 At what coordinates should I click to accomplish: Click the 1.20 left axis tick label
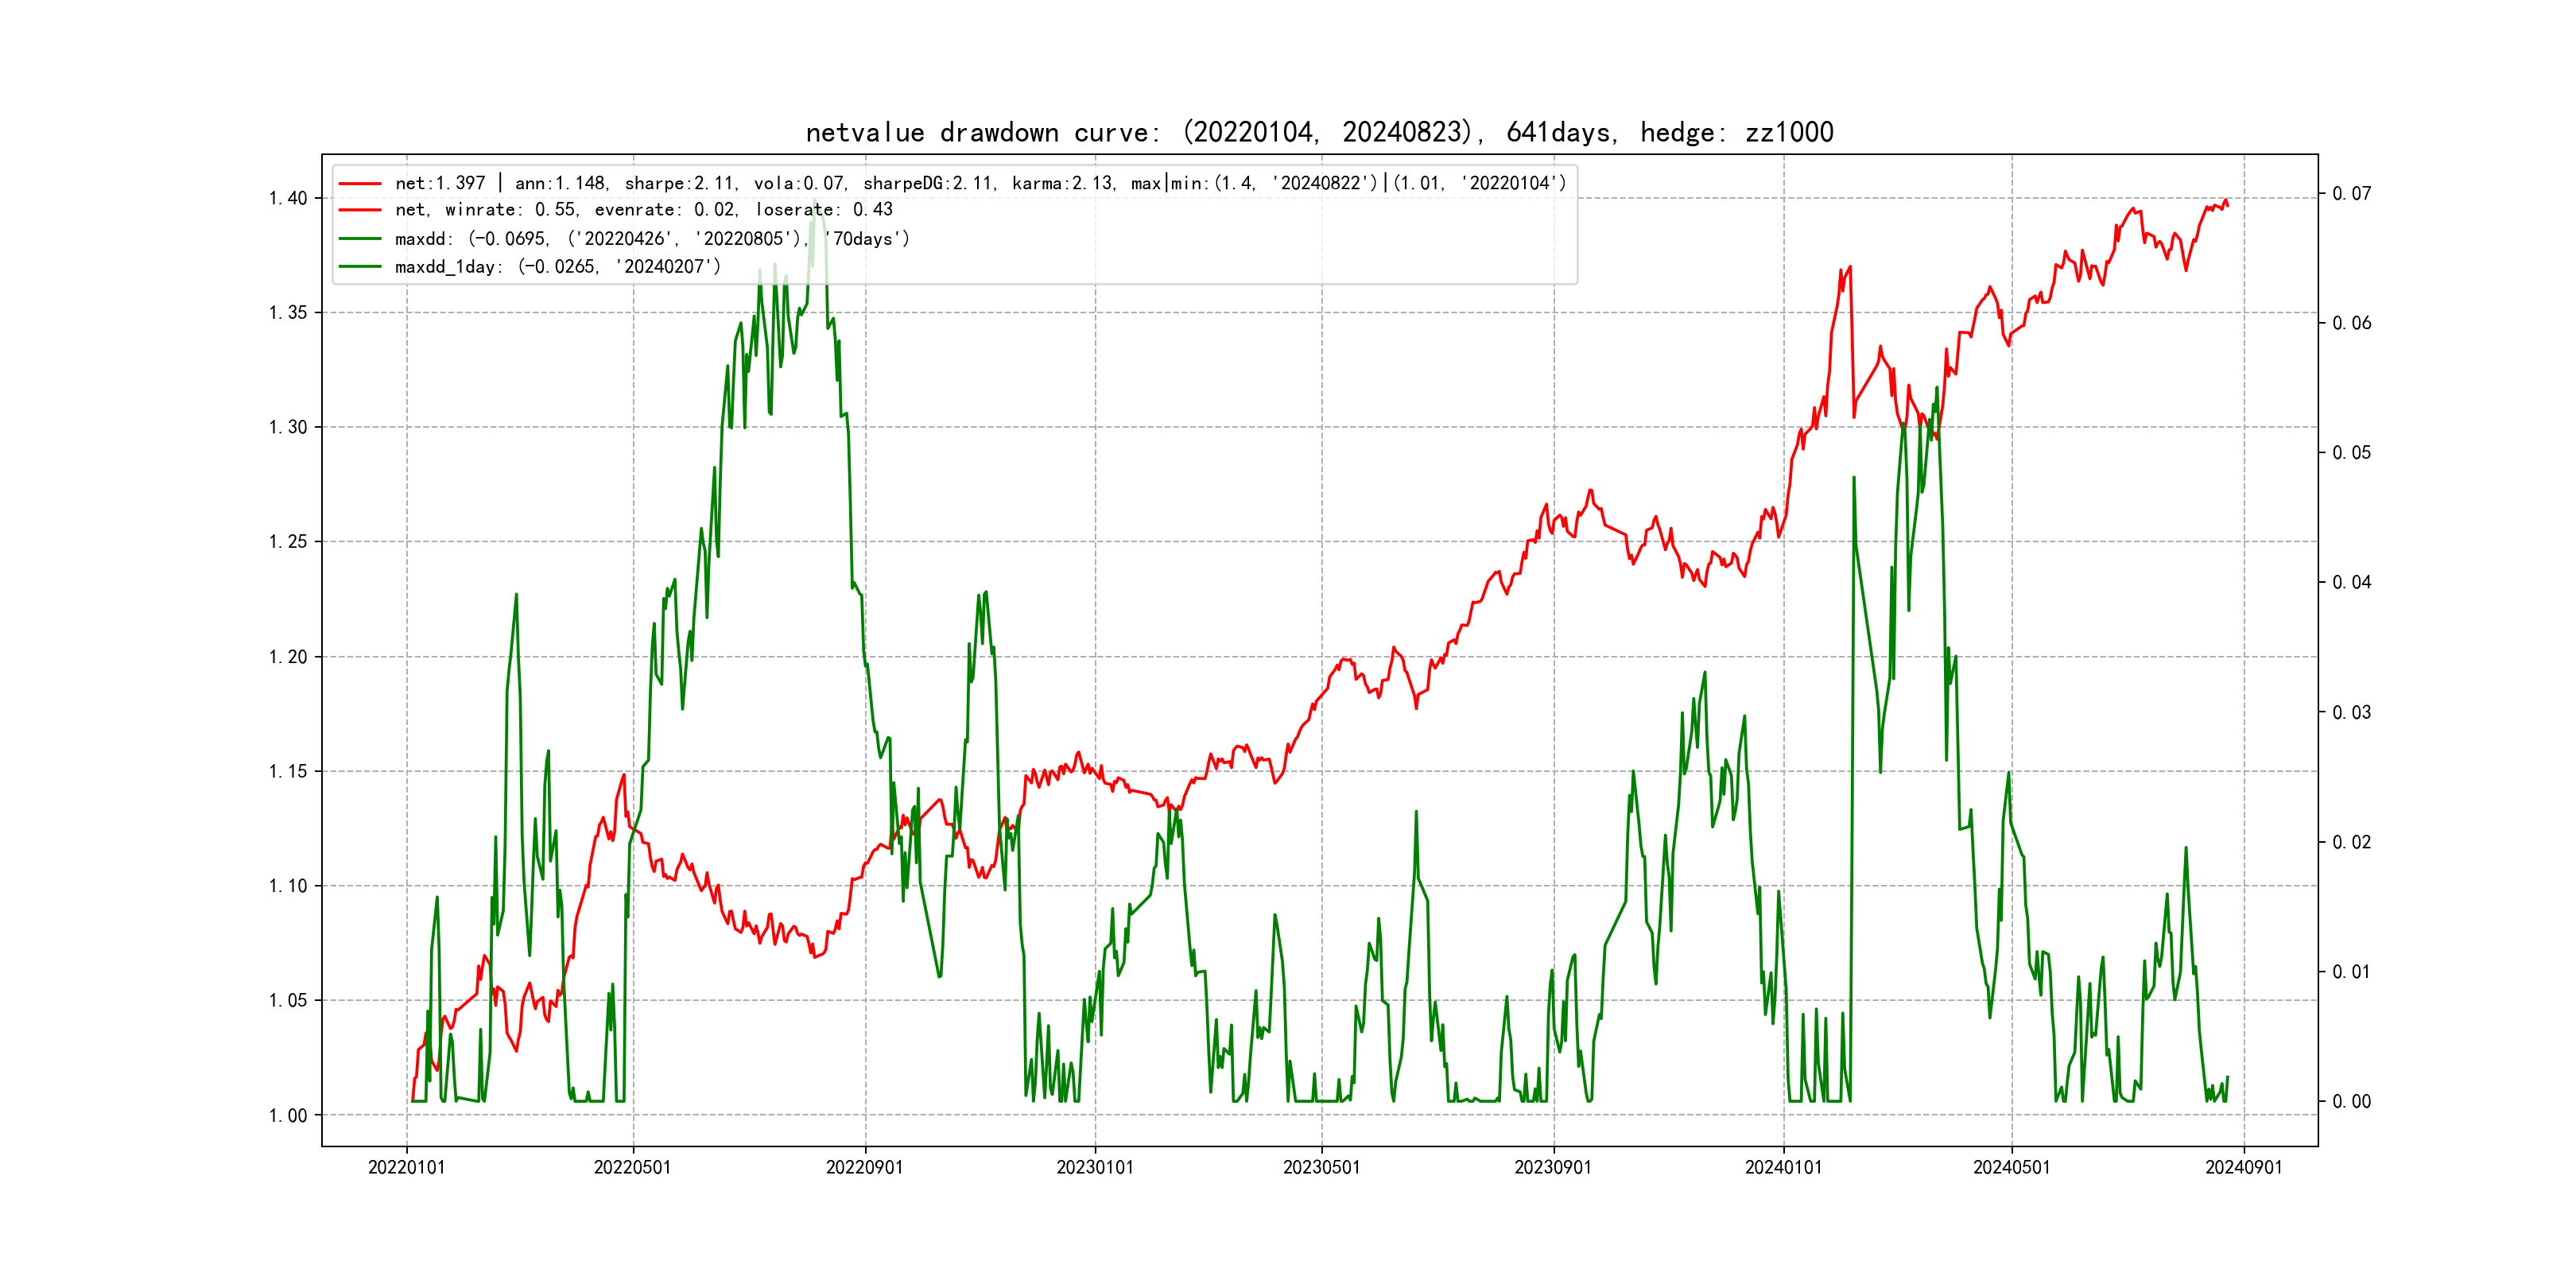point(288,657)
